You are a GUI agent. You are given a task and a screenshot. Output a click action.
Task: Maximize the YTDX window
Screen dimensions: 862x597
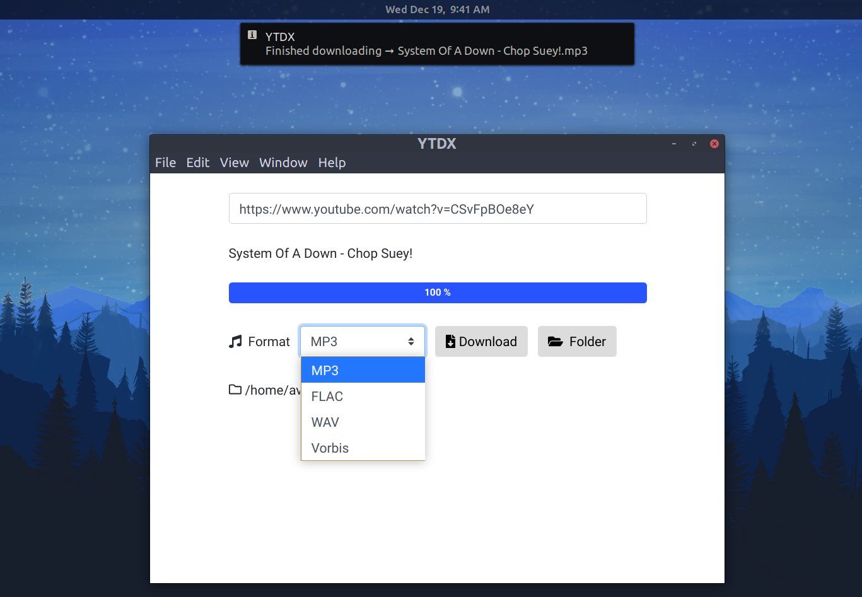click(x=694, y=144)
